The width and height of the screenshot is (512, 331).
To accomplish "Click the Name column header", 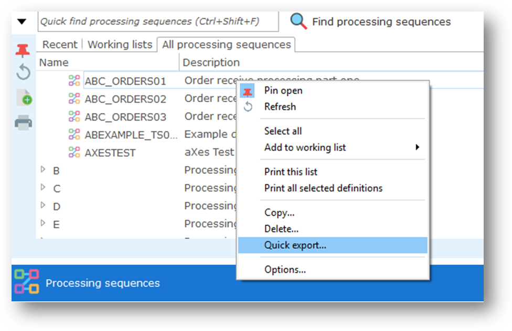I will tap(54, 62).
